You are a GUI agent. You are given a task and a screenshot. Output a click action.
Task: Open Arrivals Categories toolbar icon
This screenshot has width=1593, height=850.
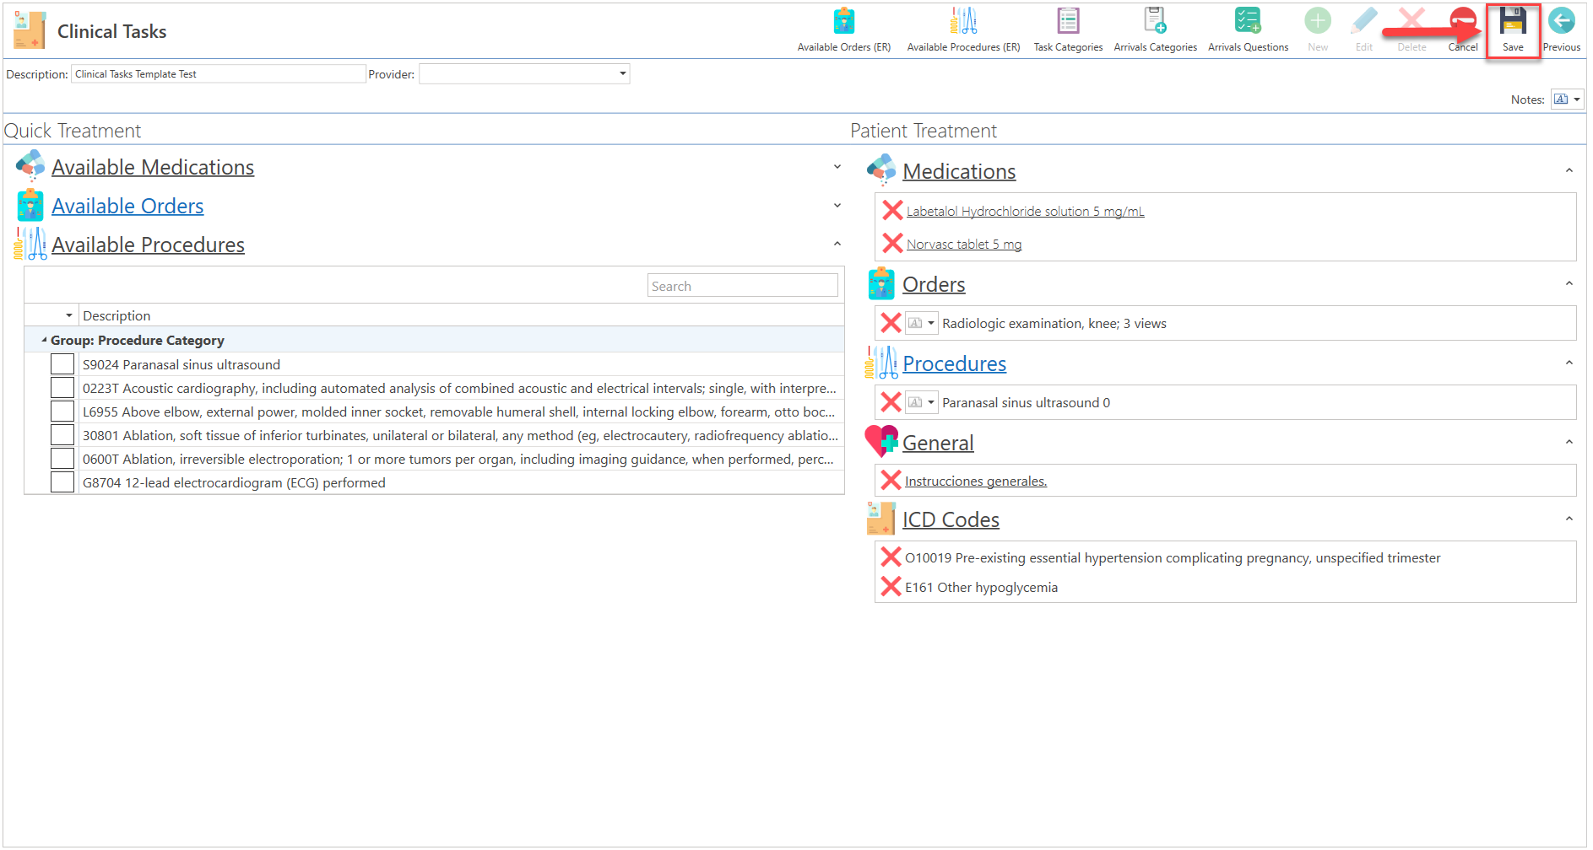click(x=1155, y=21)
